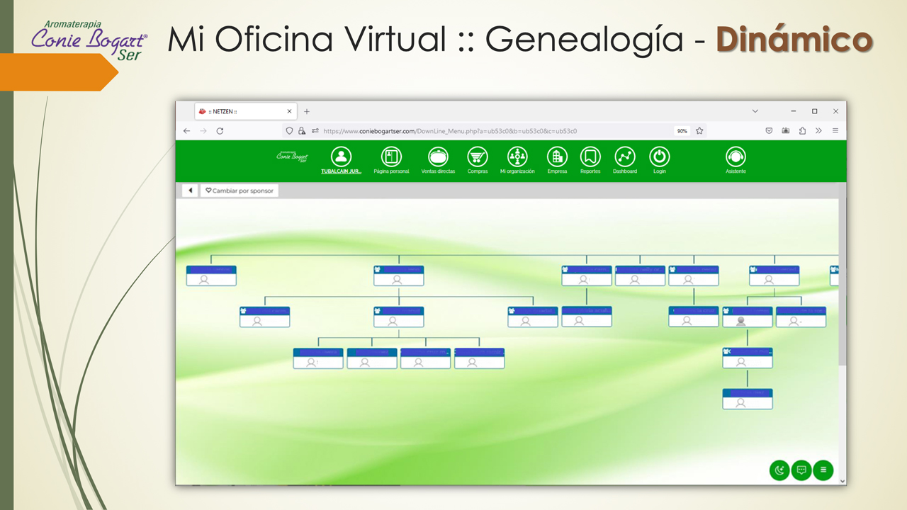
Task: Reload the page with refresh icon
Action: tap(220, 131)
